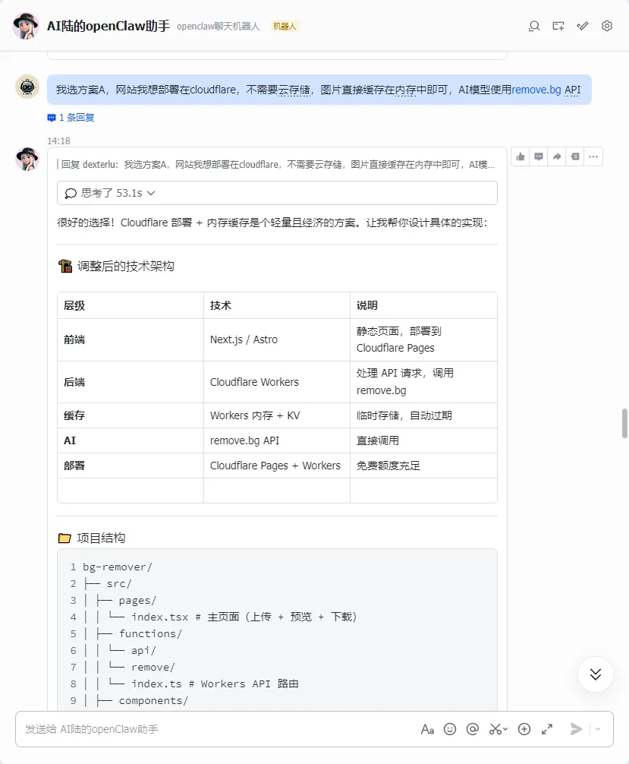Click the openclaw聊天机器人 subtitle
Image resolution: width=629 pixels, height=764 pixels.
click(218, 27)
